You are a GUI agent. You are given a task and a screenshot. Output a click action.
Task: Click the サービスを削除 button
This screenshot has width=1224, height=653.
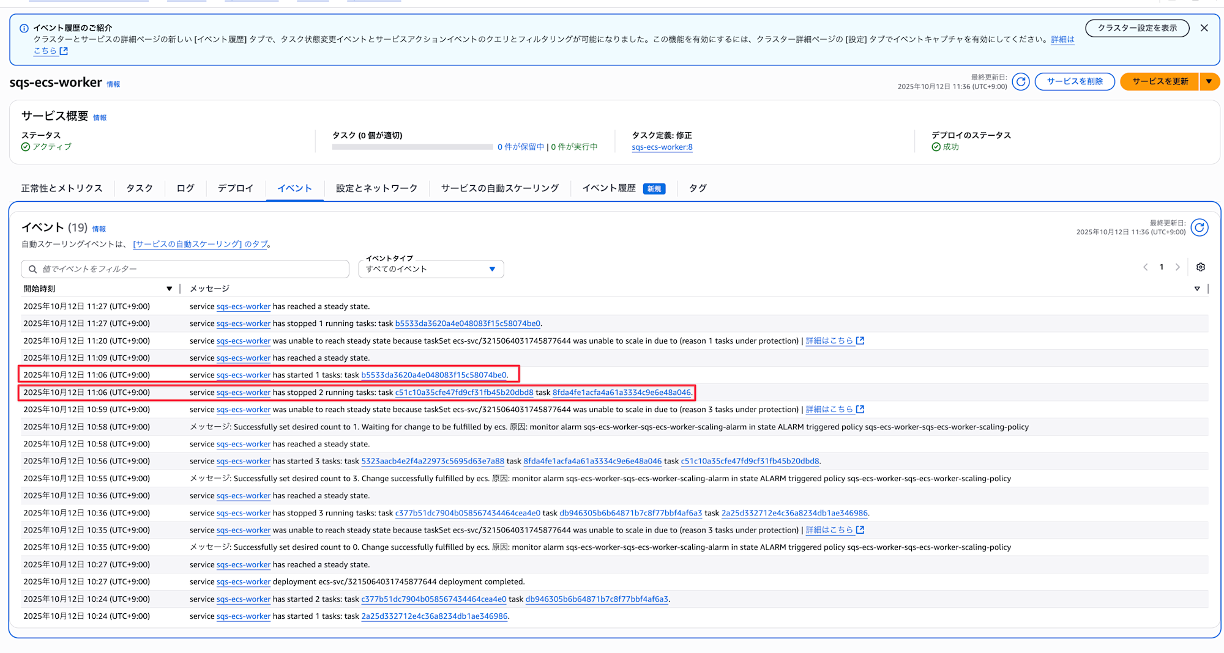[1074, 81]
